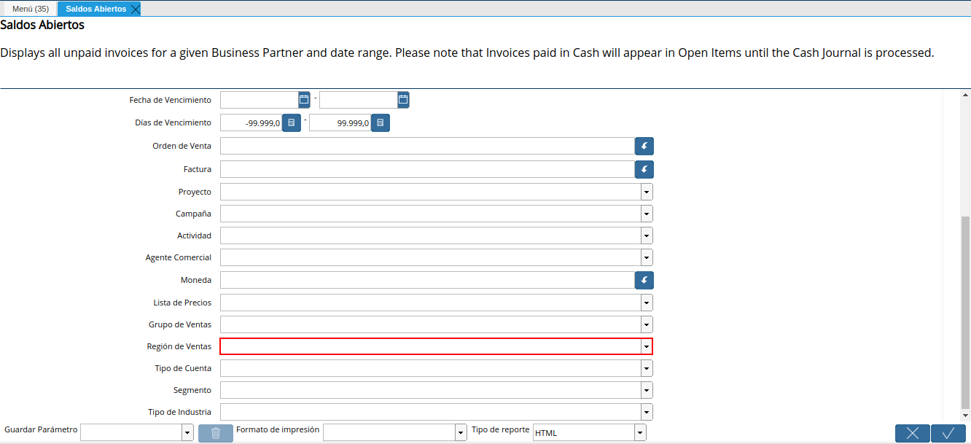The width and height of the screenshot is (971, 444).
Task: Expand the Proyecto dropdown
Action: (x=647, y=192)
